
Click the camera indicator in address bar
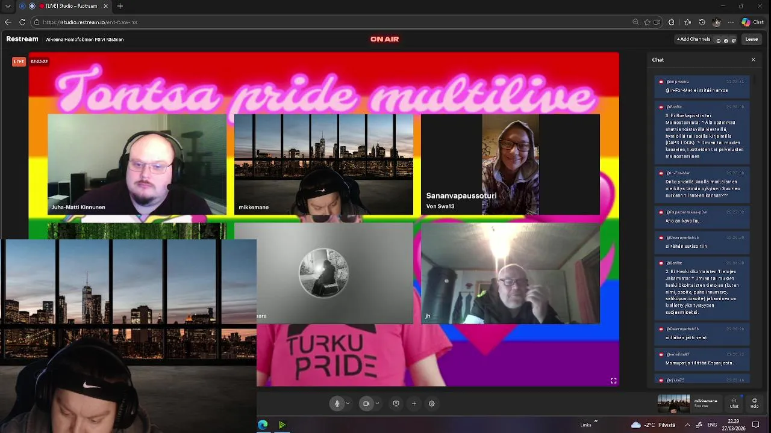(657, 22)
